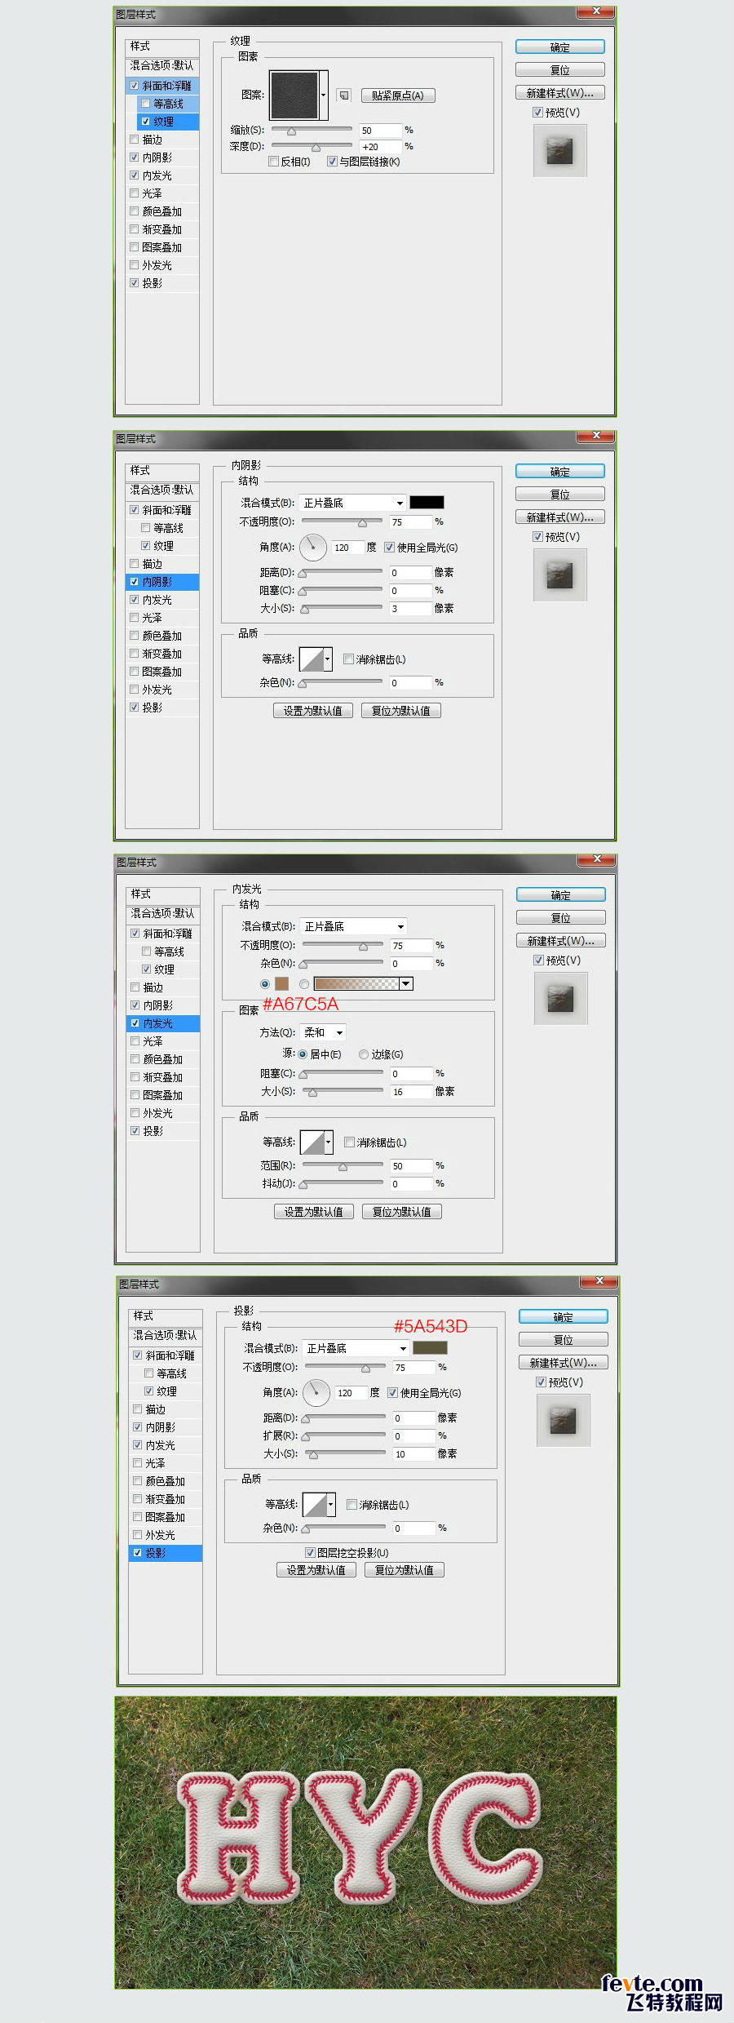
Task: Select 混合选项:默认 in the 纹理 dialog's style list
Action: (163, 65)
